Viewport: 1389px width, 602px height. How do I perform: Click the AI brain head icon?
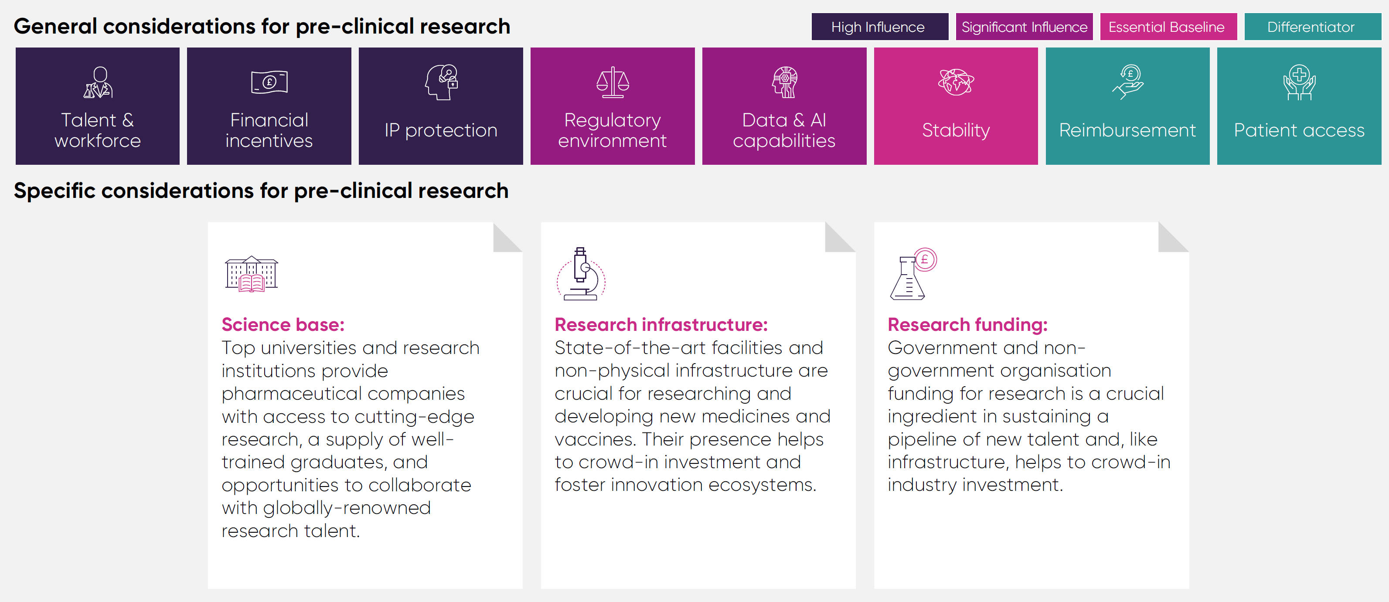pos(785,82)
